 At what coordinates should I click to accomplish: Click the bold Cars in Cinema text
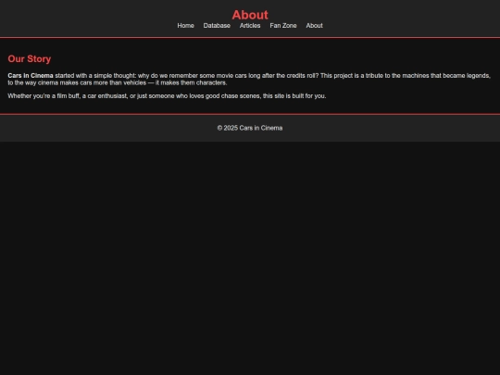pyautogui.click(x=31, y=76)
